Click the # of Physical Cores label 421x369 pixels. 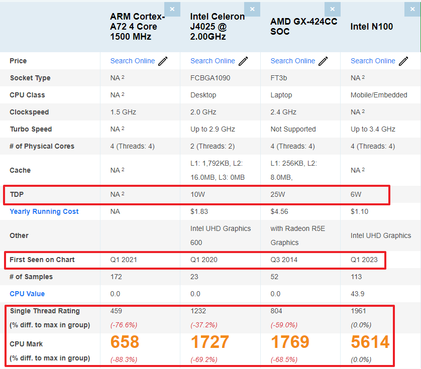[42, 146]
